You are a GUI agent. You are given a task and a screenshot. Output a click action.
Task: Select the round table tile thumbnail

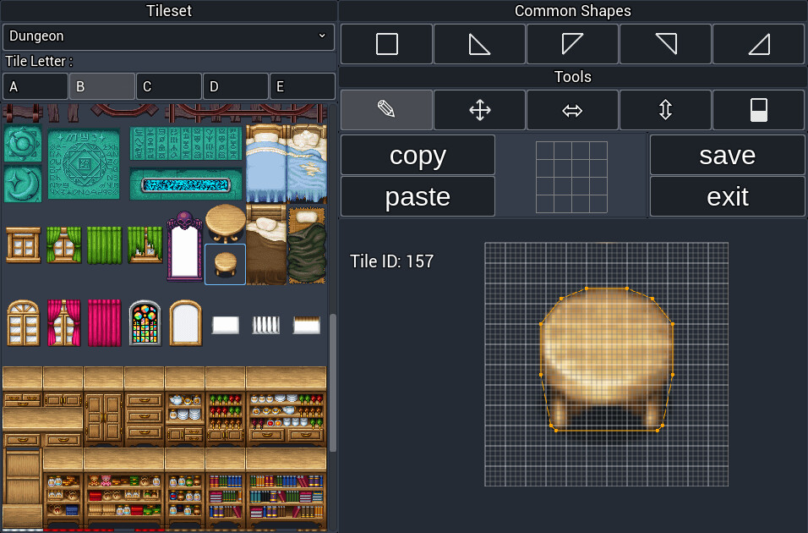(x=225, y=263)
